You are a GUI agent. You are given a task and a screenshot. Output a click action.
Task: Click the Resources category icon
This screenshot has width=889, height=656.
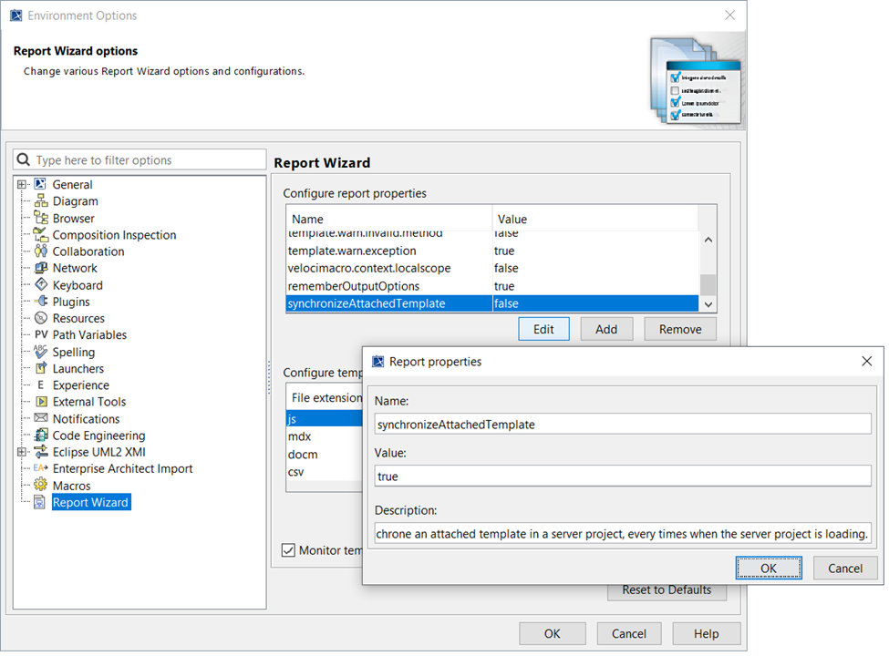pos(41,318)
